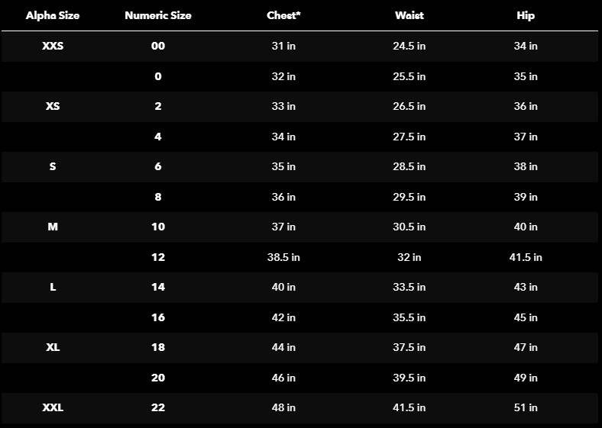The image size is (602, 428).
Task: Select the XS alpha size label
Action: pyautogui.click(x=53, y=106)
